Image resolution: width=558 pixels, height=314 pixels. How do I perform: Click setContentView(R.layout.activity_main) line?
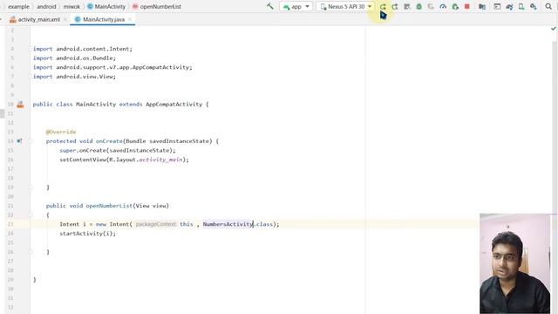[x=124, y=160]
